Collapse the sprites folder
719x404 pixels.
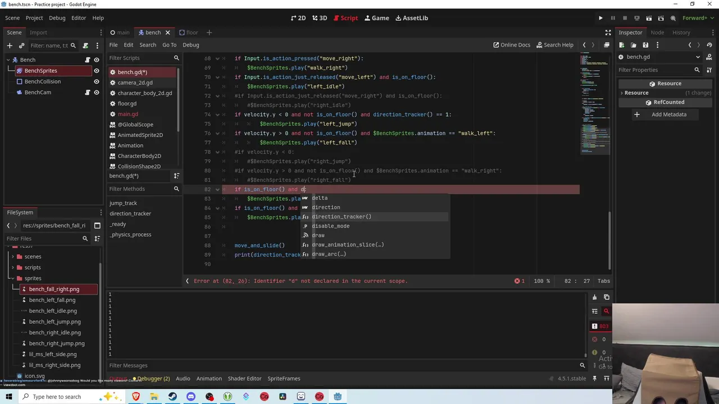(12, 278)
